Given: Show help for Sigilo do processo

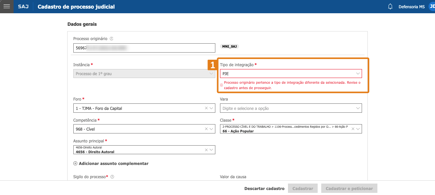Looking at the screenshot, I should pyautogui.click(x=112, y=177).
